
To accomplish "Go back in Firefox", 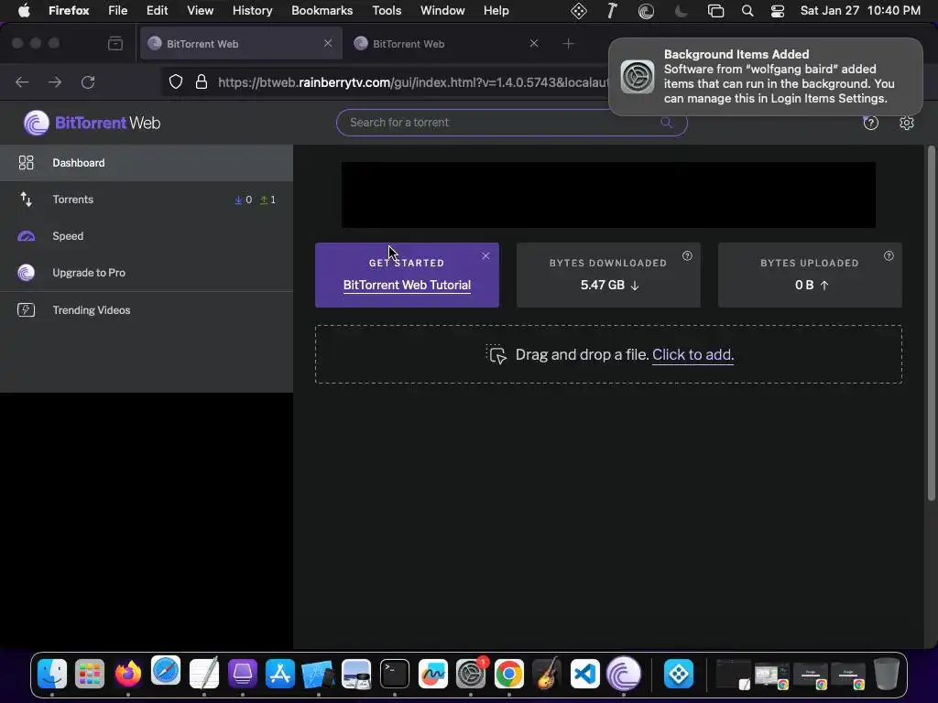I will click(22, 81).
